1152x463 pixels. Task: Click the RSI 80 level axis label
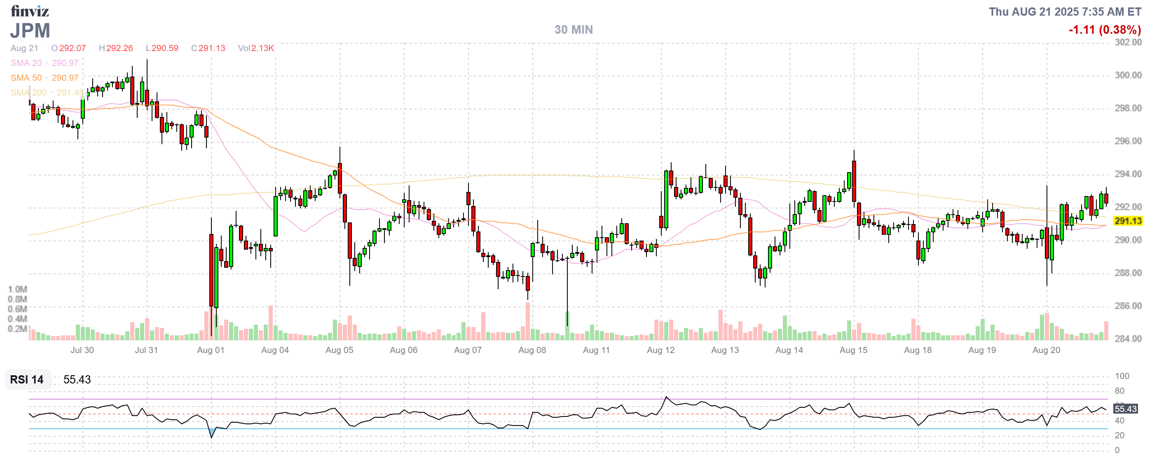1119,391
